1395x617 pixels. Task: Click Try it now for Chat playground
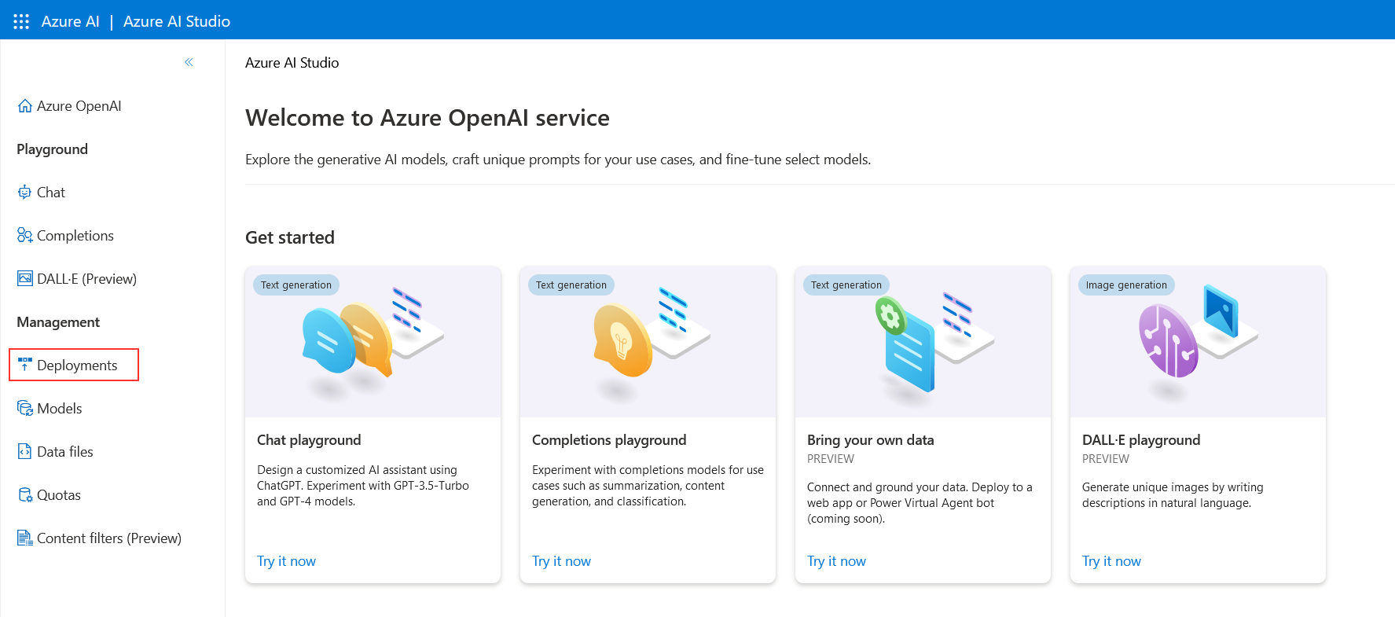pos(286,561)
